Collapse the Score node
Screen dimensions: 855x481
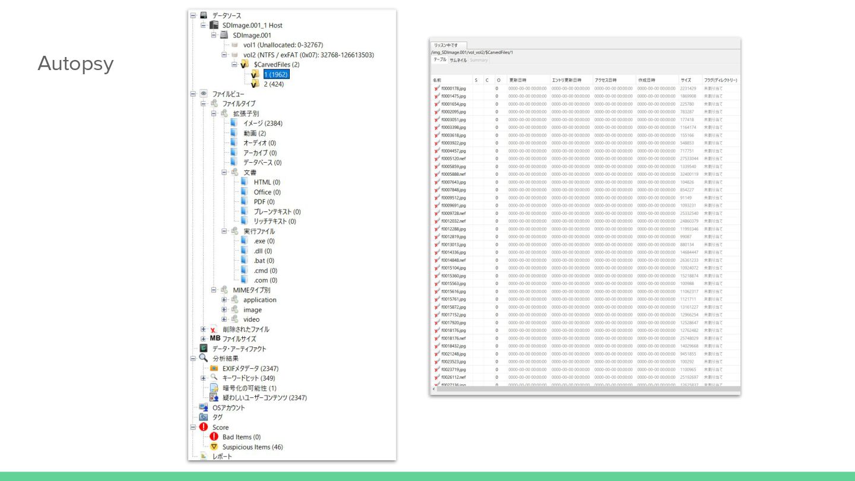pyautogui.click(x=193, y=427)
